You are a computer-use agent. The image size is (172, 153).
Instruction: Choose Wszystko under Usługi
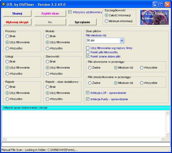click(7, 74)
